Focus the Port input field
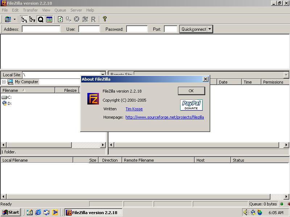Image resolution: width=290 pixels, height=217 pixels. [171, 29]
